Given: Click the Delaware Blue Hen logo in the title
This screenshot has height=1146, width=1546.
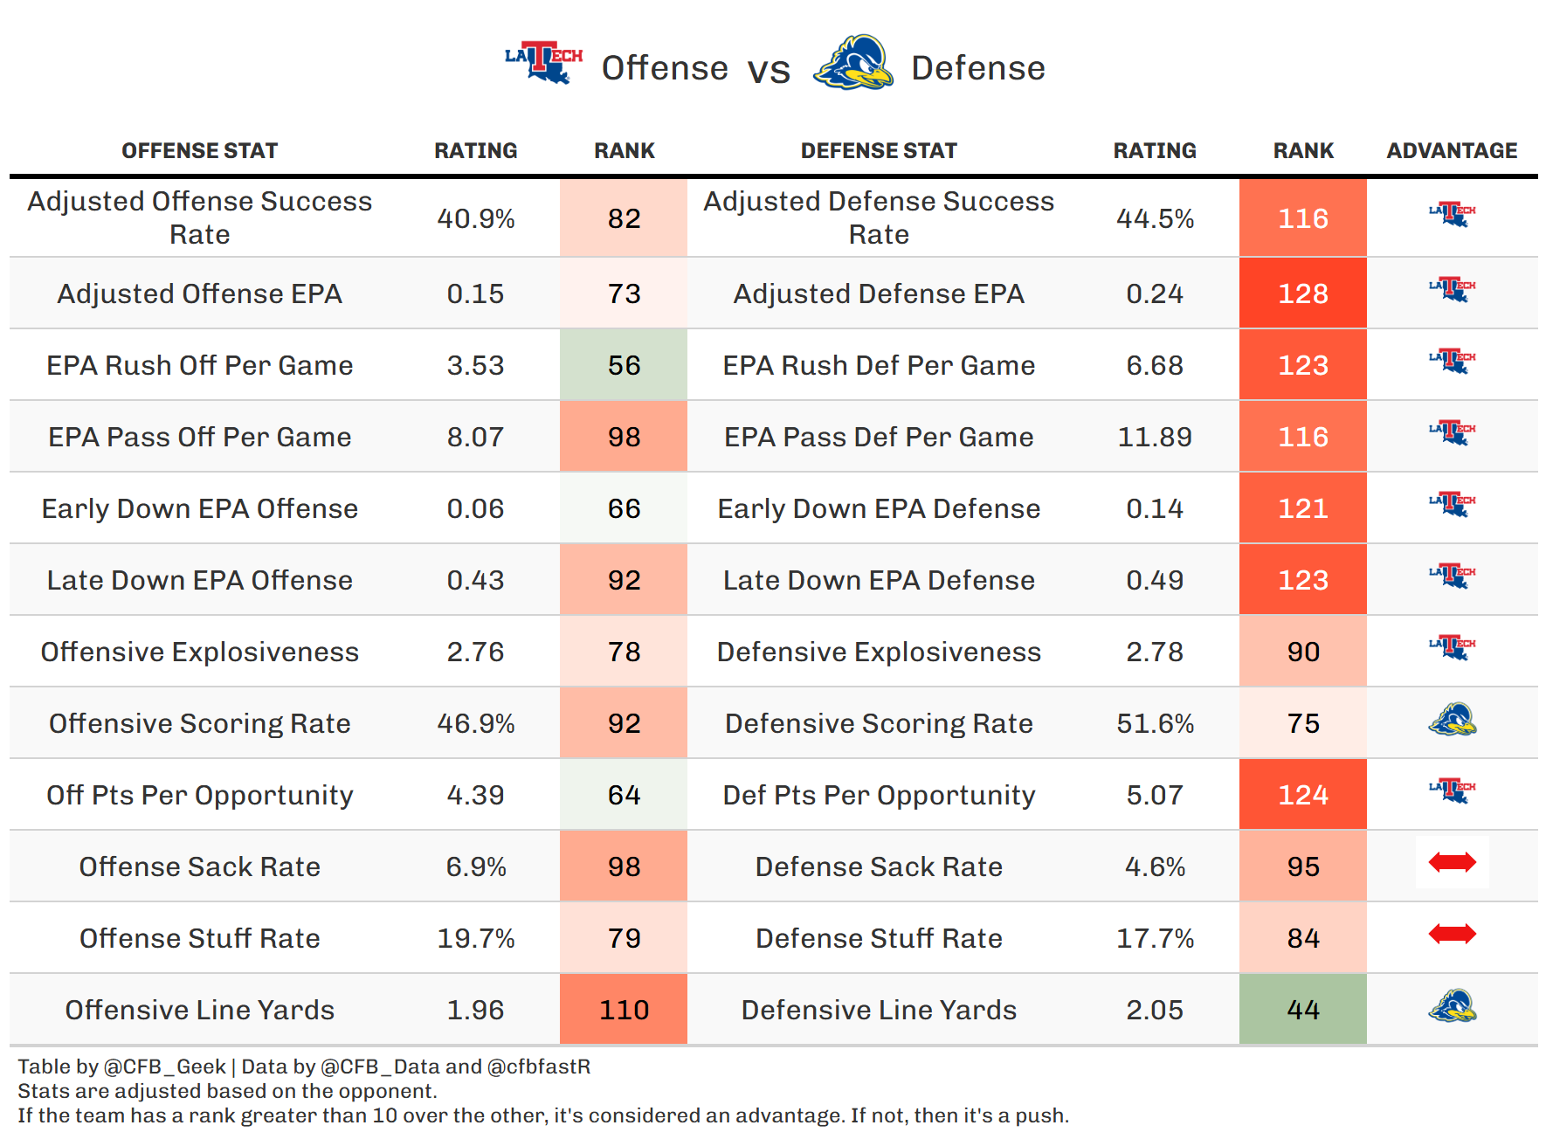Looking at the screenshot, I should [852, 63].
